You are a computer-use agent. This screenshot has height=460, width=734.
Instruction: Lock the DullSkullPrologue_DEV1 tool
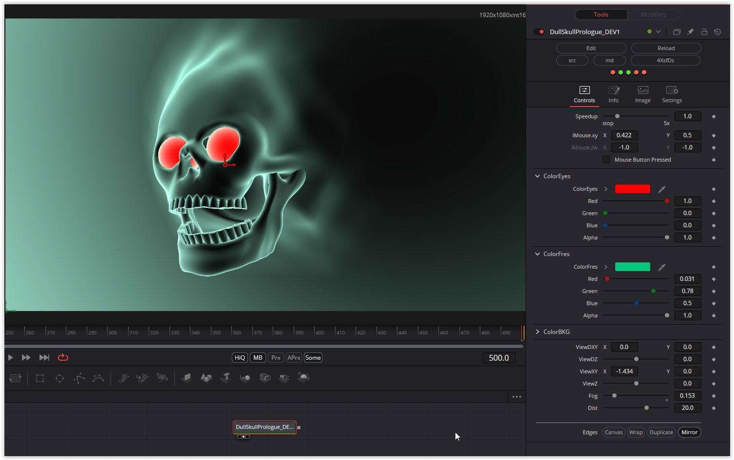click(x=704, y=32)
